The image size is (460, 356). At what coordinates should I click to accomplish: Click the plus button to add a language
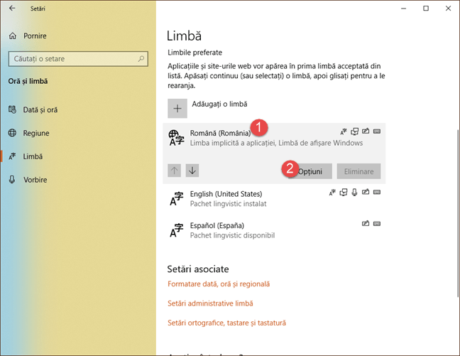177,109
